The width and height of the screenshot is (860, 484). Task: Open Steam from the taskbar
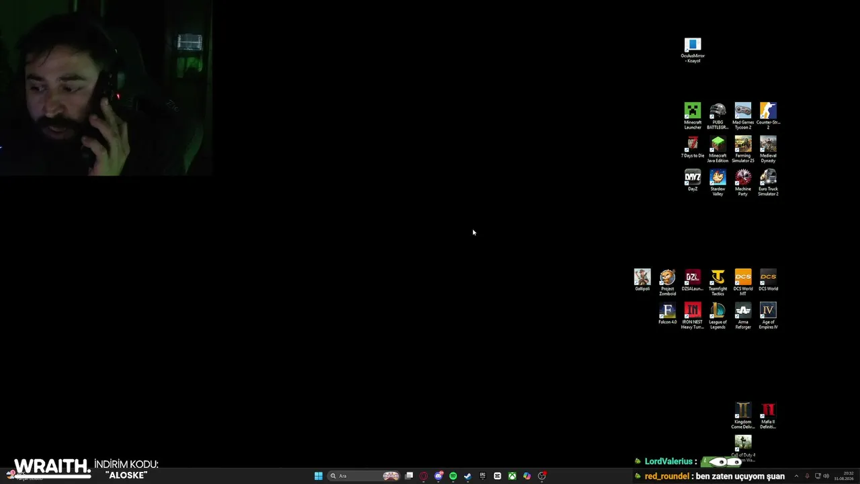[x=468, y=476]
